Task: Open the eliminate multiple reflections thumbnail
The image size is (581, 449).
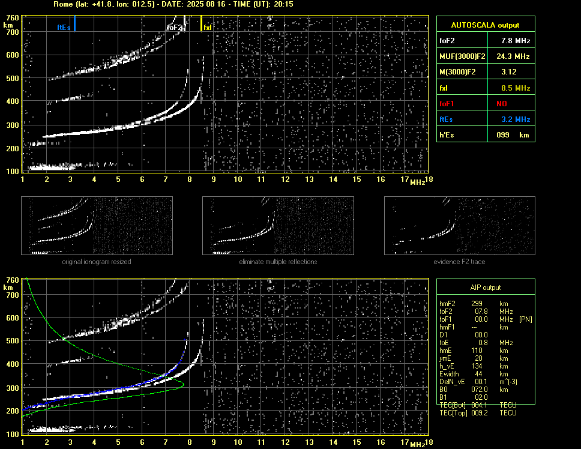Action: [278, 226]
